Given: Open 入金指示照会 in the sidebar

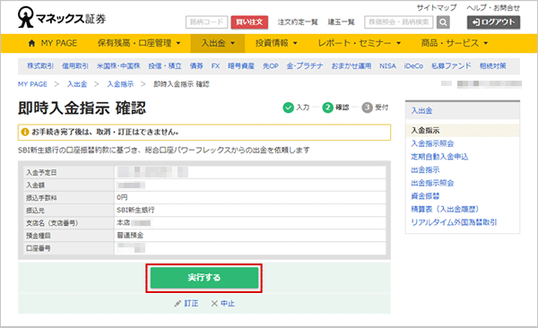Looking at the screenshot, I should click(432, 143).
